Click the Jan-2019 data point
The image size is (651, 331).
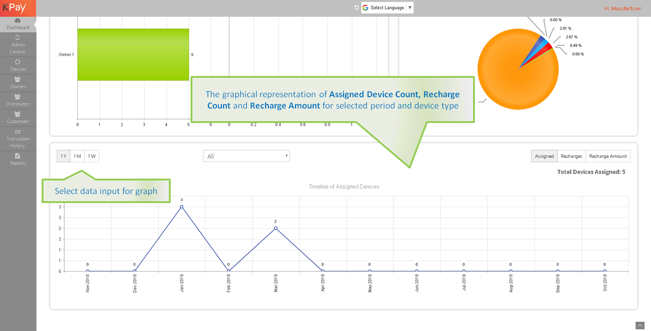click(182, 207)
